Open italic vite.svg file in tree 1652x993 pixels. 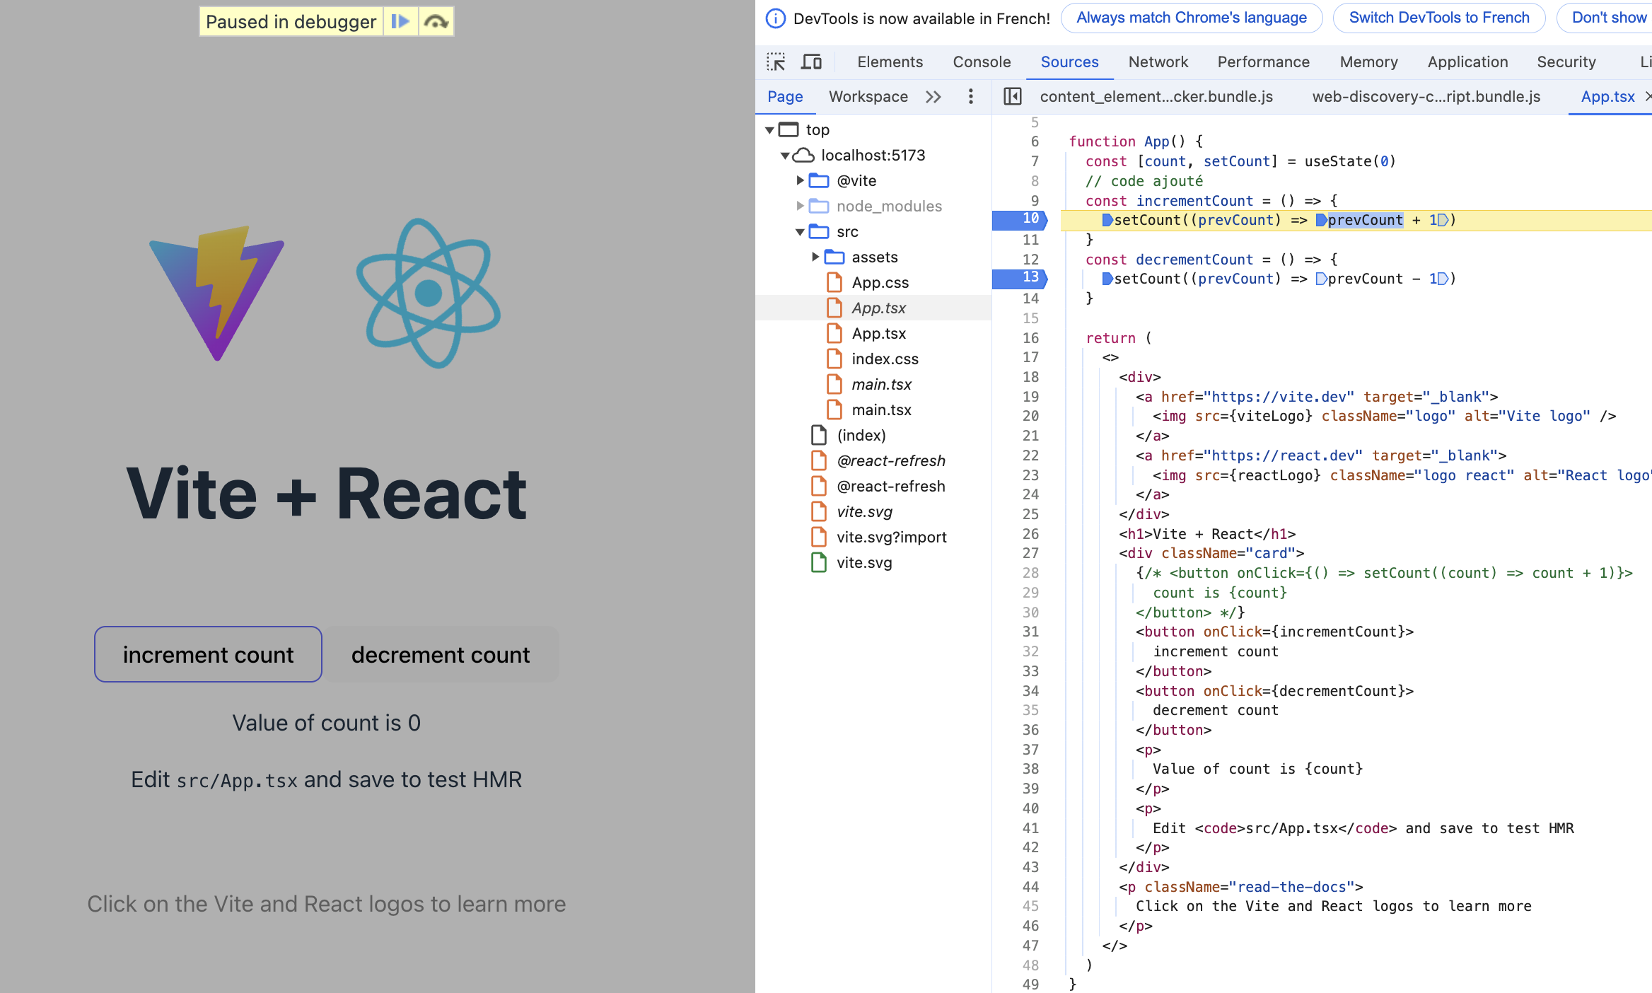pyautogui.click(x=864, y=512)
